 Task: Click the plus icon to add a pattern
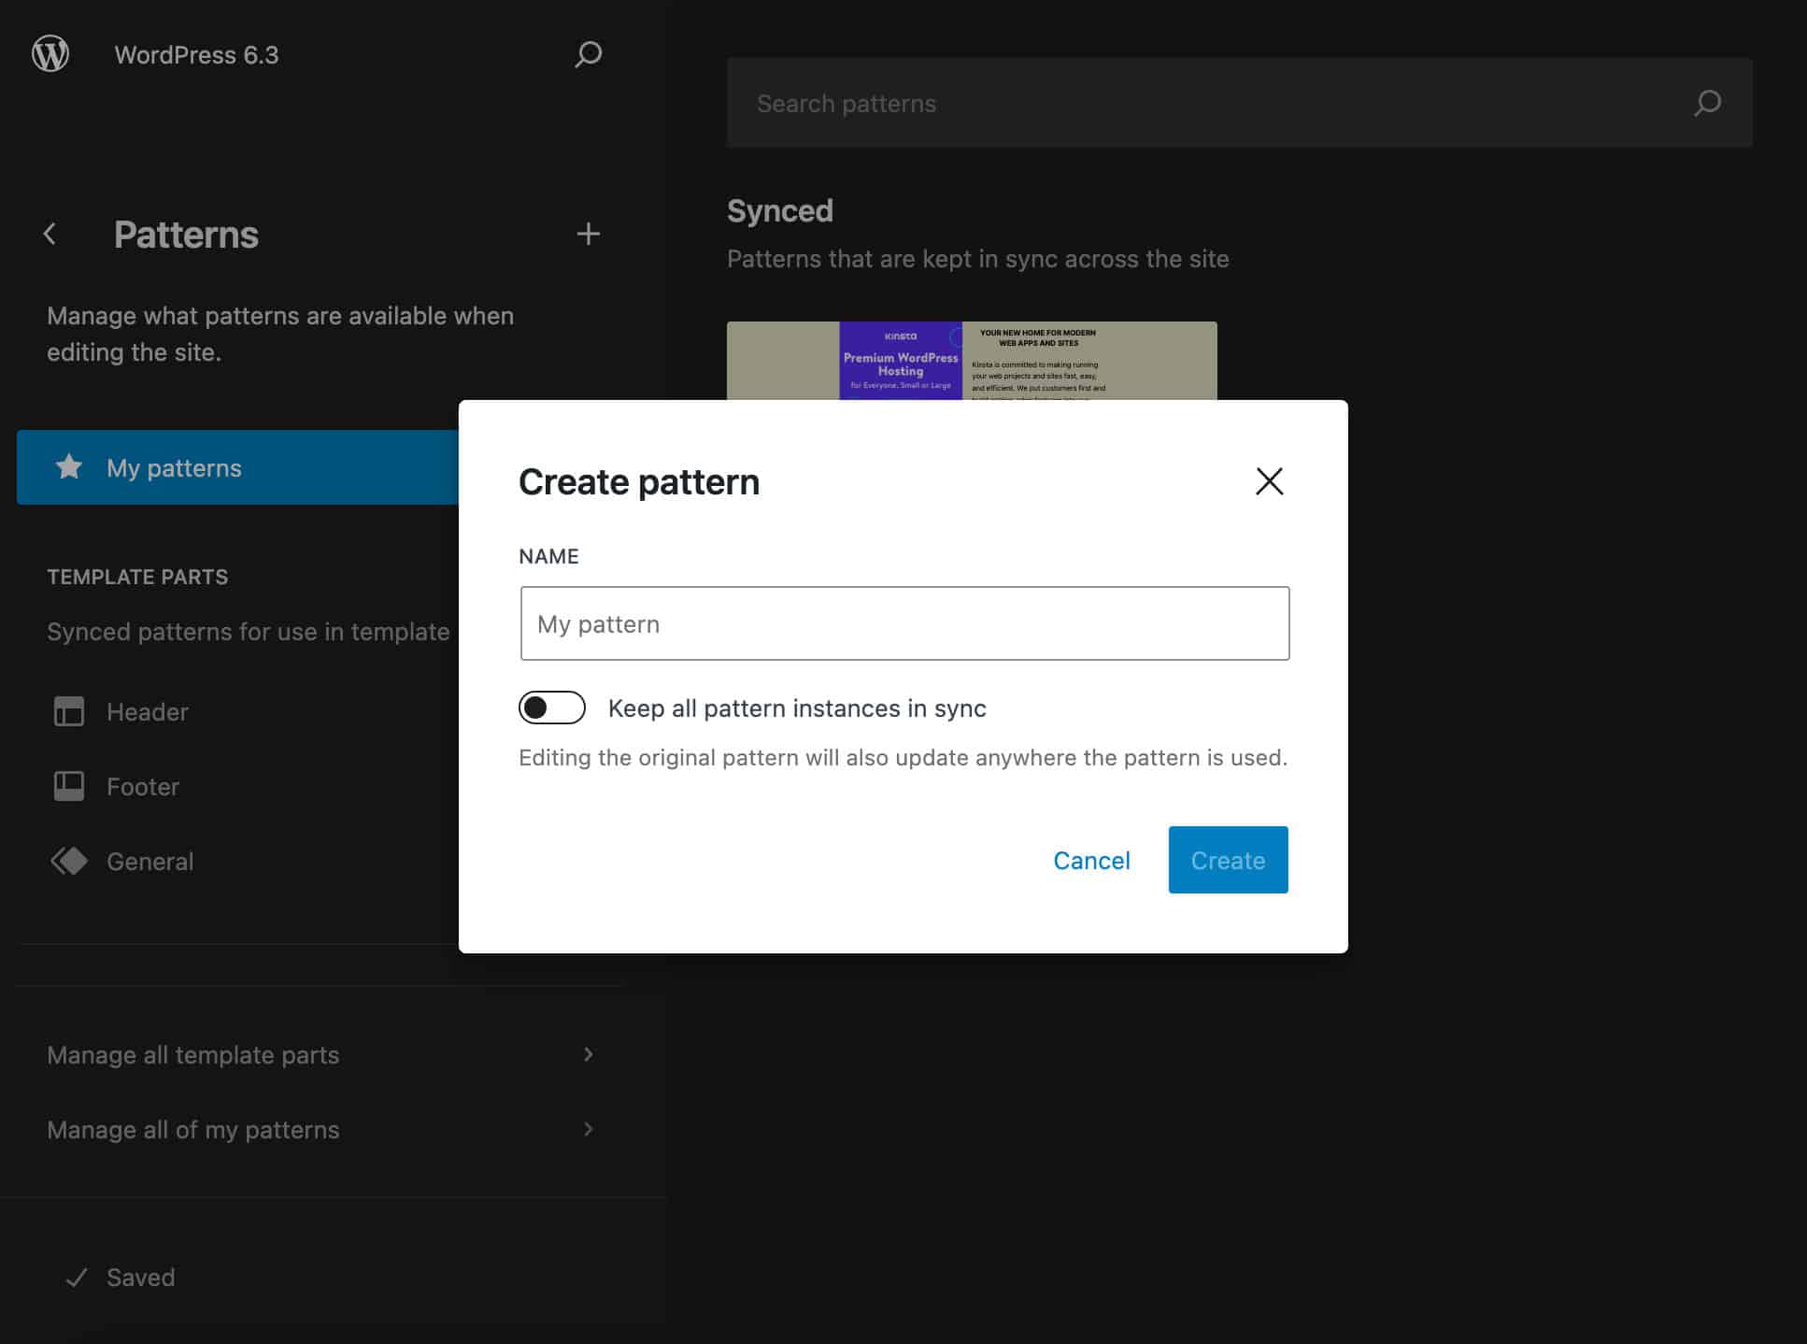pos(588,234)
